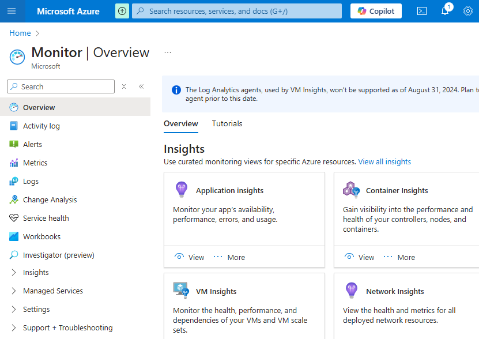Clear the sidebar search with X

pyautogui.click(x=124, y=86)
